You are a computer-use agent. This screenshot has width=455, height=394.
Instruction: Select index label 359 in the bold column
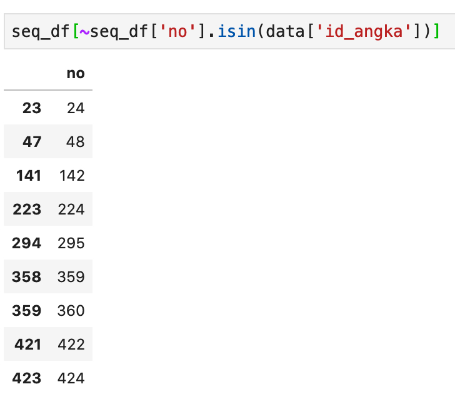click(26, 310)
